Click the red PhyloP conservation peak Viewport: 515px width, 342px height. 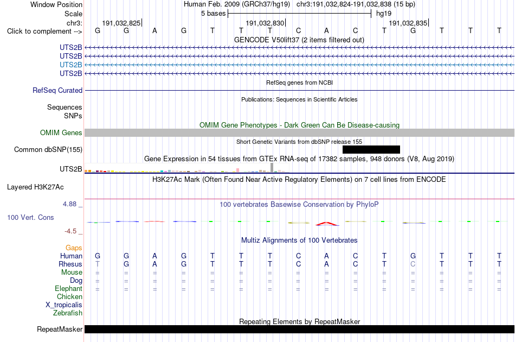coord(327,224)
